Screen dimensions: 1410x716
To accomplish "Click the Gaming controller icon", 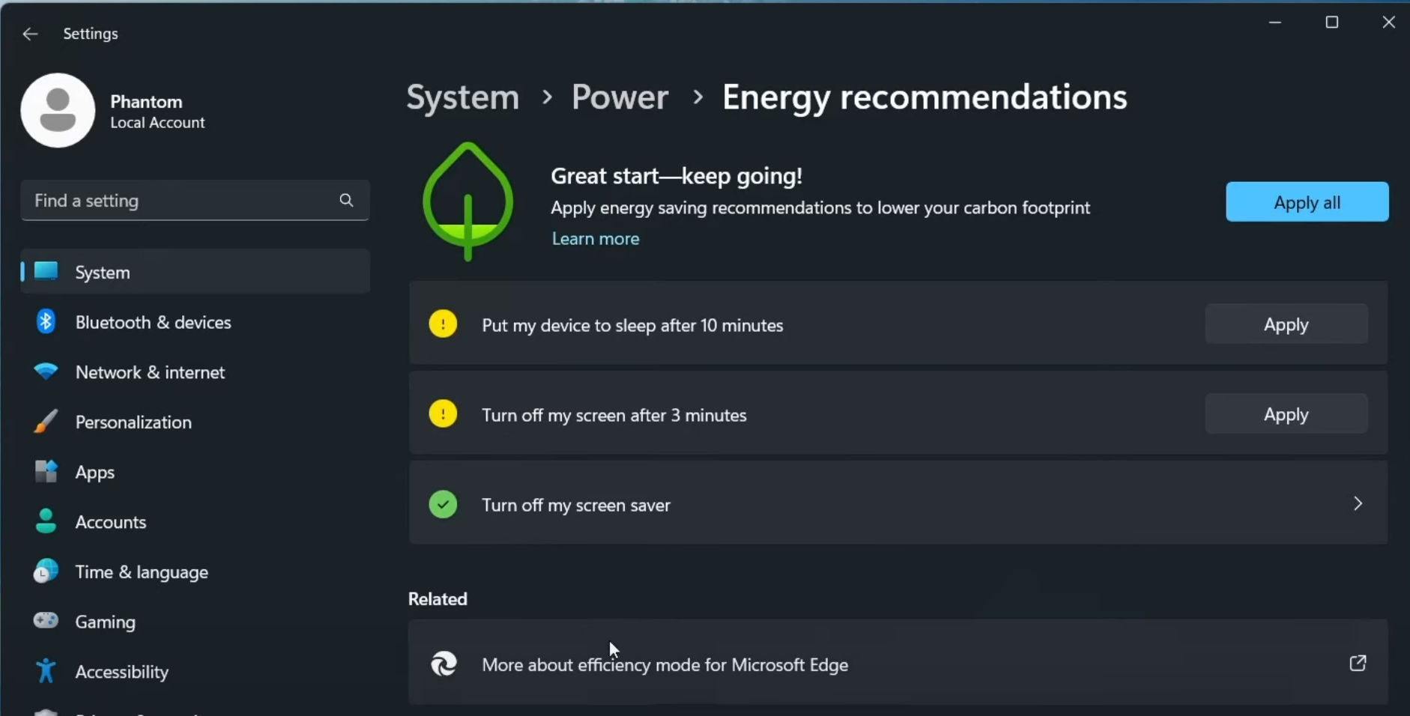I will pos(46,622).
